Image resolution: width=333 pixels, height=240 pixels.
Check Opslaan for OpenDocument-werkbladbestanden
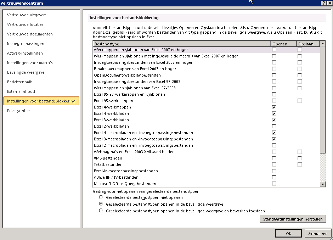pos(300,75)
